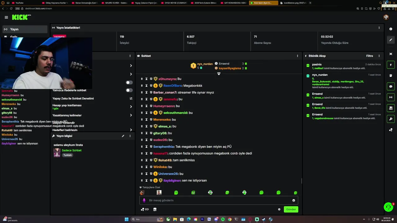The width and height of the screenshot is (397, 223).
Task: Open the Sohbet panel three-dot menu
Action: (x=297, y=56)
